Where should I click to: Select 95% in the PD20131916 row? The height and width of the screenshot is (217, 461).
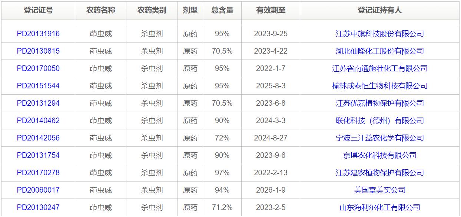click(x=222, y=34)
